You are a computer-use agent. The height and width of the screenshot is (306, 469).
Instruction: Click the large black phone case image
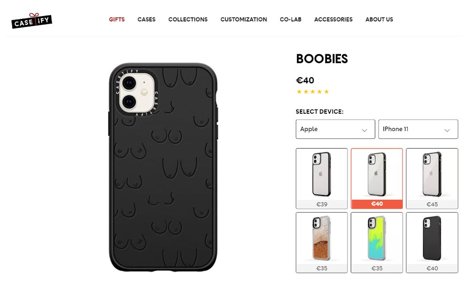pos(163,167)
